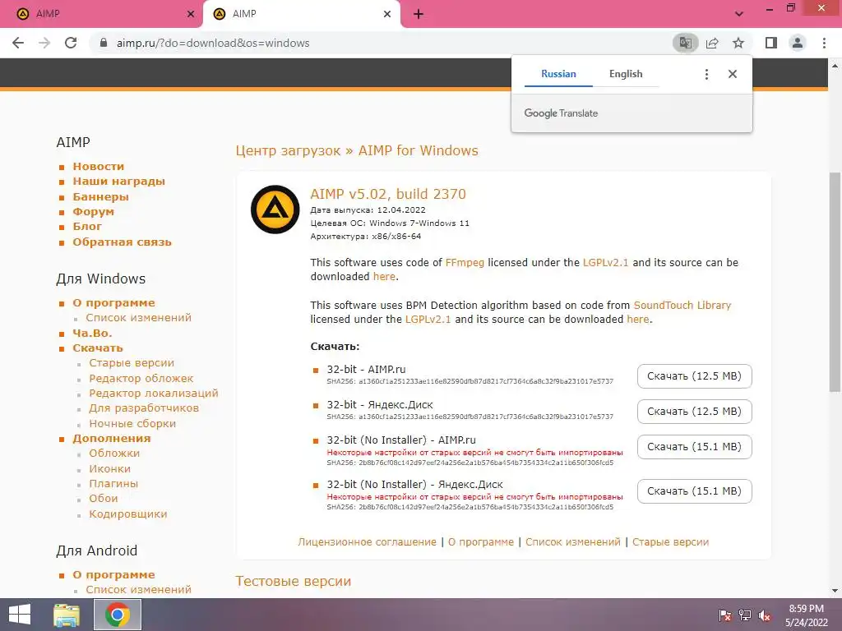This screenshot has height=631, width=842.
Task: Click the AIMP v5.02, build 2370 title
Action: click(388, 194)
